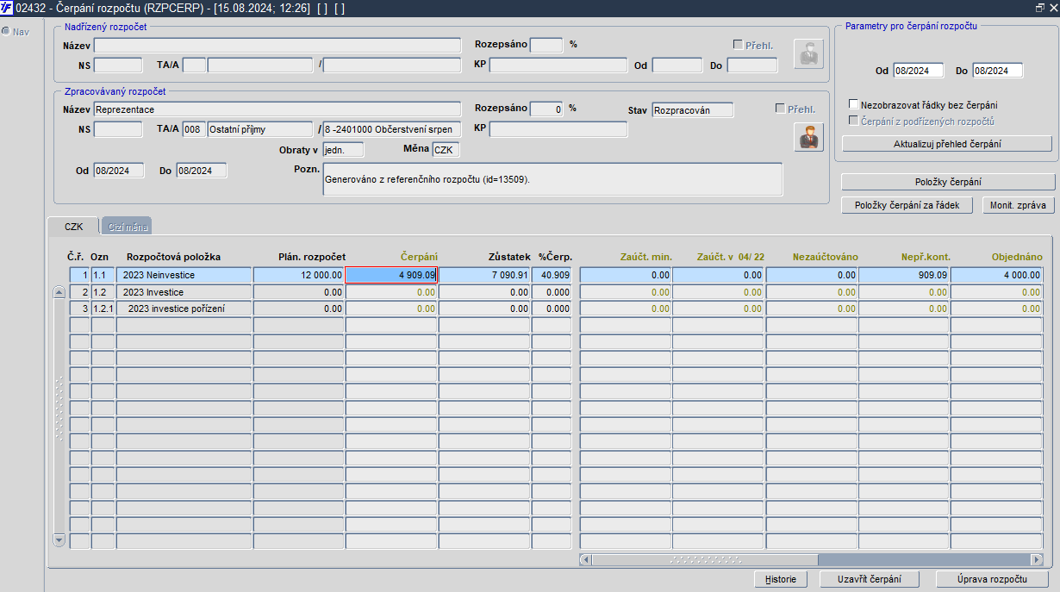Click Nepř.kont. cell 909.09
Viewport: 1060px width, 592px height.
(x=904, y=275)
